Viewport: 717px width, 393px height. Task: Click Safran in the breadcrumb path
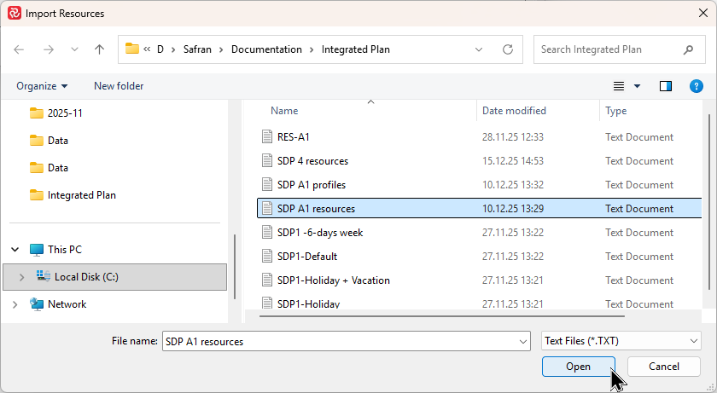[x=197, y=49]
